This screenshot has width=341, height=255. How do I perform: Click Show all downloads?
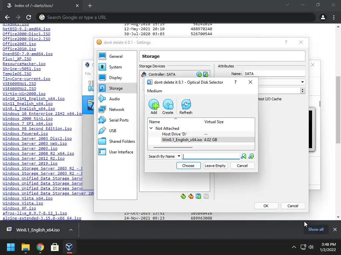[x=316, y=229]
